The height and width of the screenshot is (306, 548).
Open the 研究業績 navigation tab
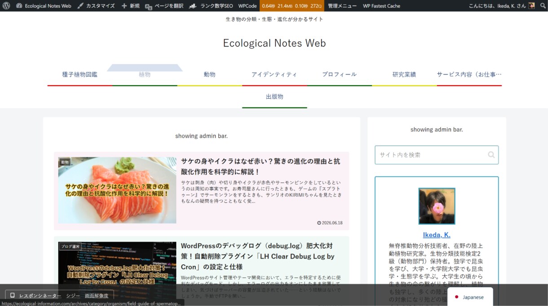404,74
